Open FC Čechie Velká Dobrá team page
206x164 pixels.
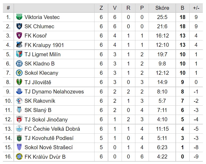pyautogui.click(x=52, y=129)
